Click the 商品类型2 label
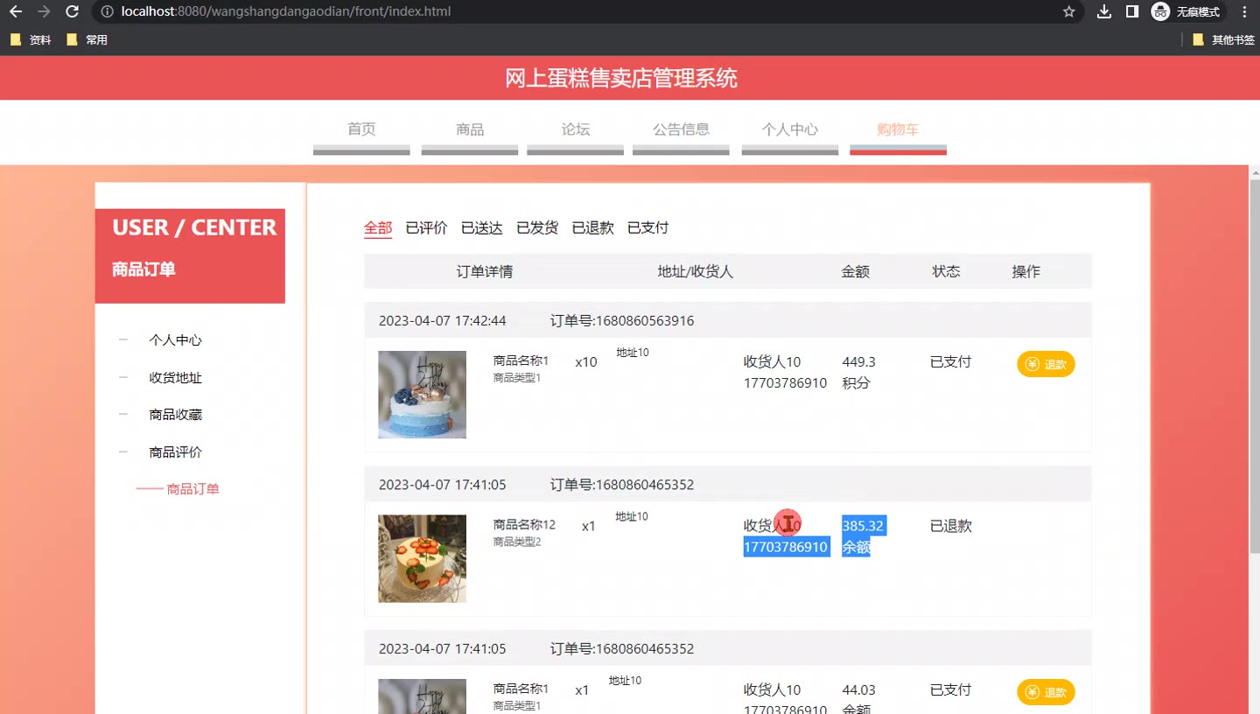 pos(517,542)
